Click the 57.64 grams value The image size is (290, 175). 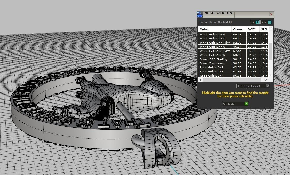tap(237, 51)
